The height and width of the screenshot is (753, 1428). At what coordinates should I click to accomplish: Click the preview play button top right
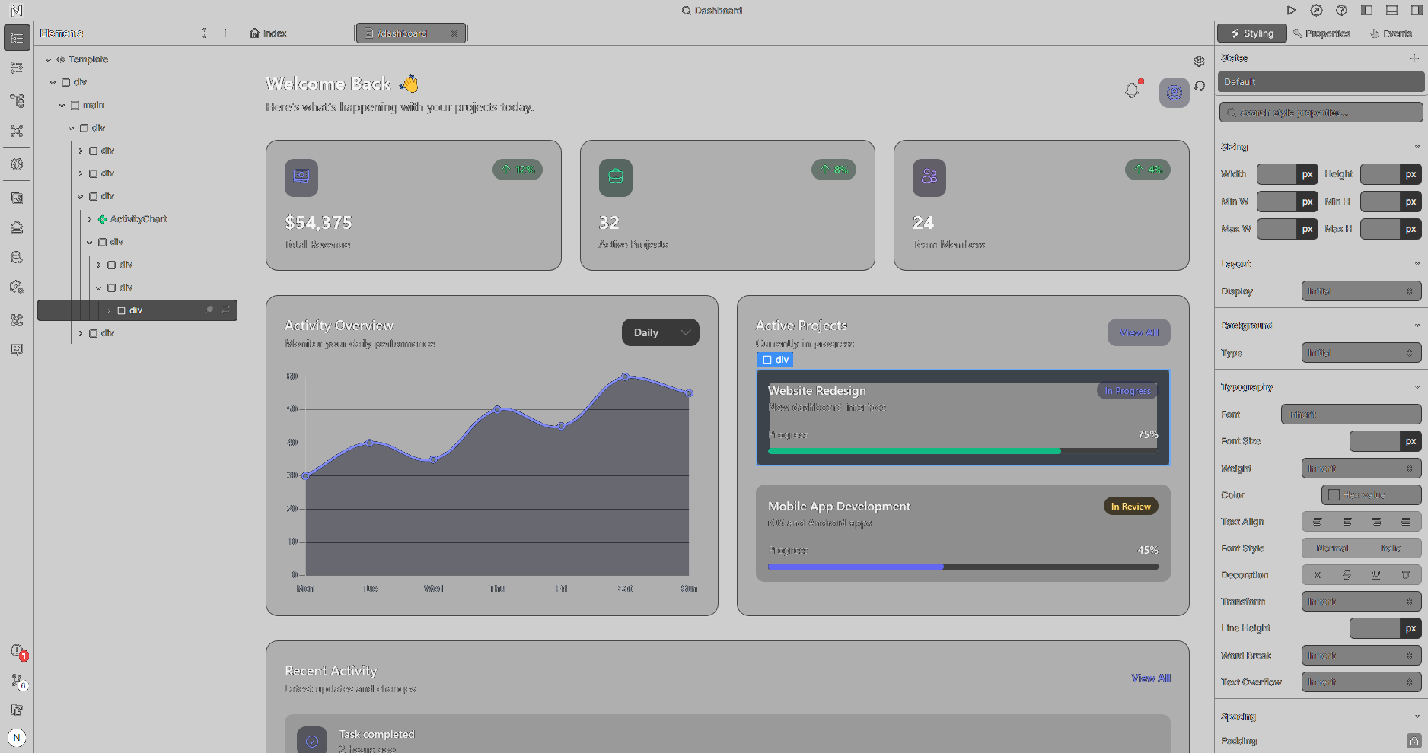1291,10
